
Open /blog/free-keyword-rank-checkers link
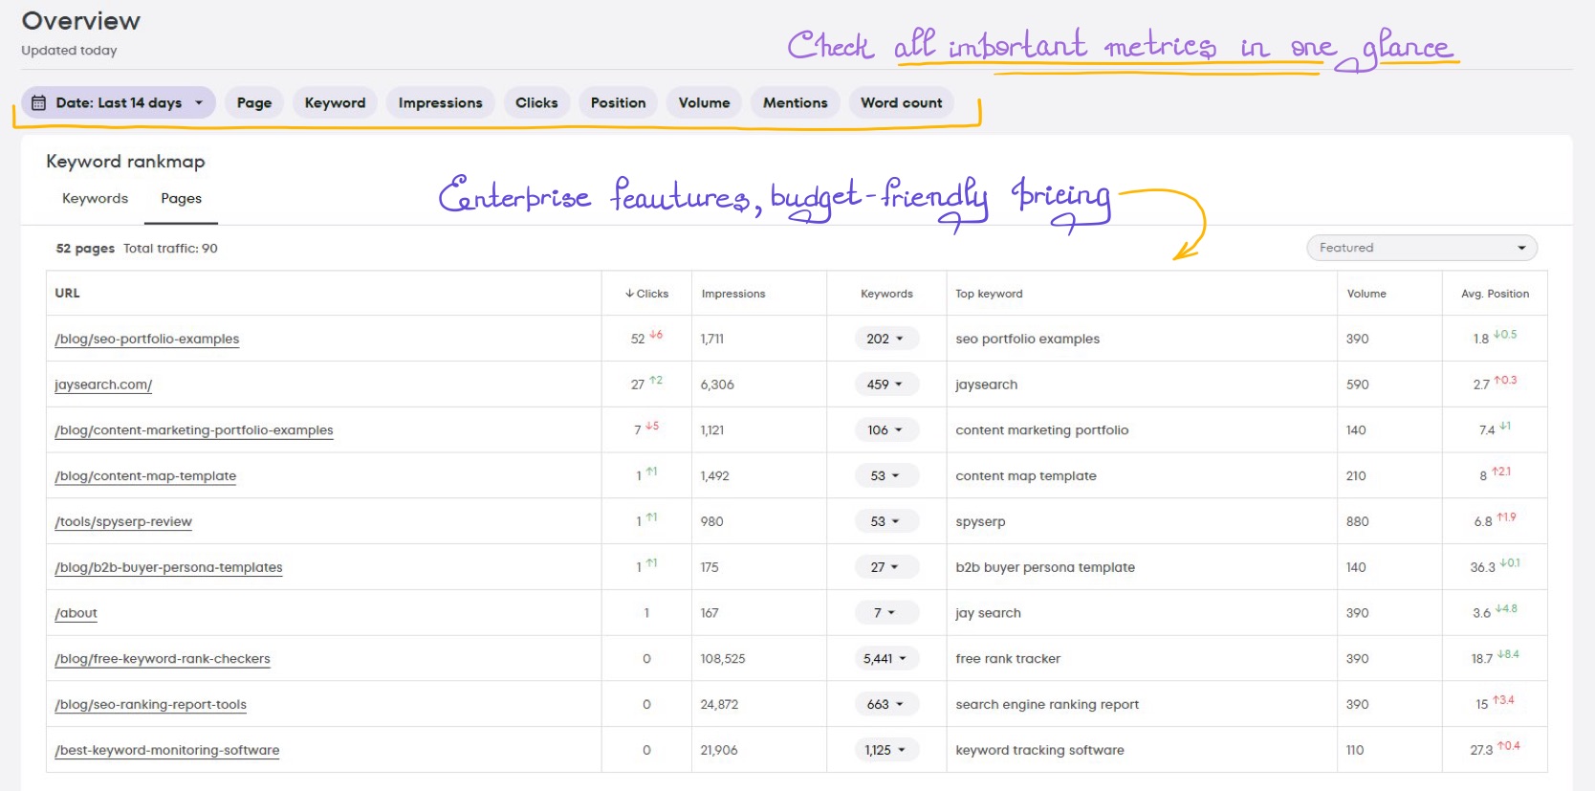(x=163, y=659)
